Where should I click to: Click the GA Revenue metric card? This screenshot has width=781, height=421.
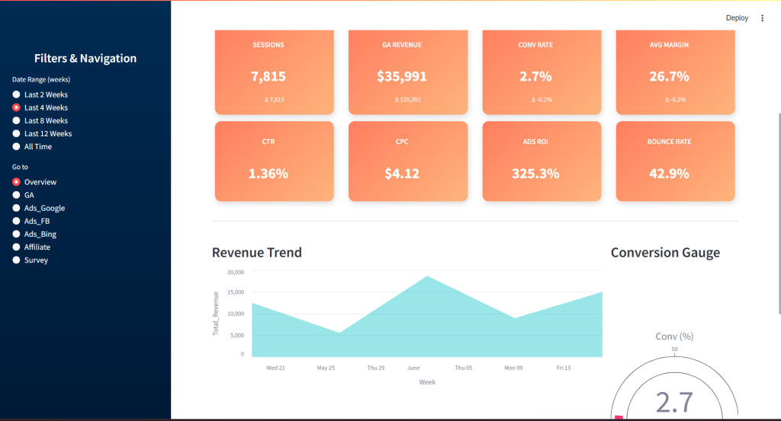[408, 73]
